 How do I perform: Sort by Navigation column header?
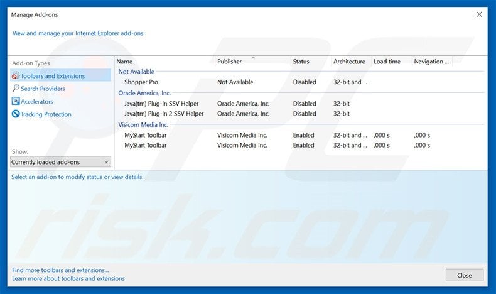(x=432, y=62)
